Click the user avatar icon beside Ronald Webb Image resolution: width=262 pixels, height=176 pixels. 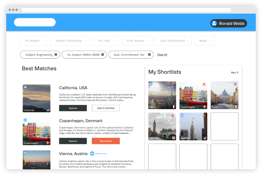215,23
